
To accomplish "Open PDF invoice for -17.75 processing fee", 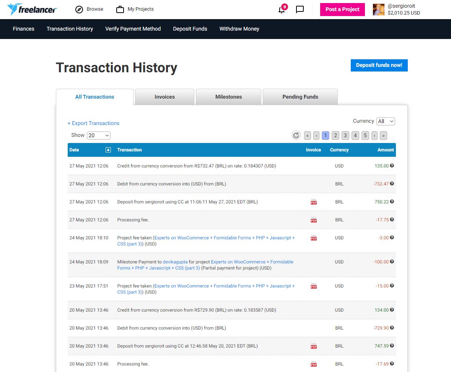I will pos(314,220).
